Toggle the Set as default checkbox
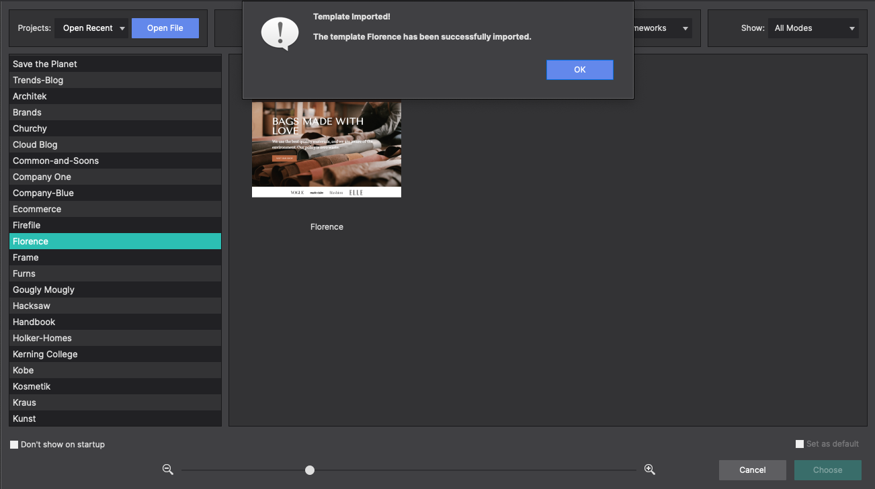Image resolution: width=875 pixels, height=489 pixels. tap(800, 444)
